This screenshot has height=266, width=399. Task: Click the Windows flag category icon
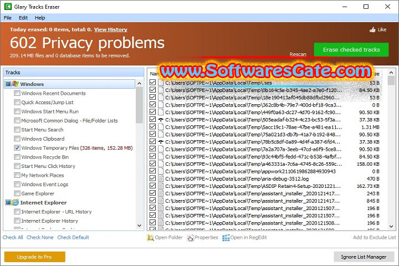tap(16, 84)
